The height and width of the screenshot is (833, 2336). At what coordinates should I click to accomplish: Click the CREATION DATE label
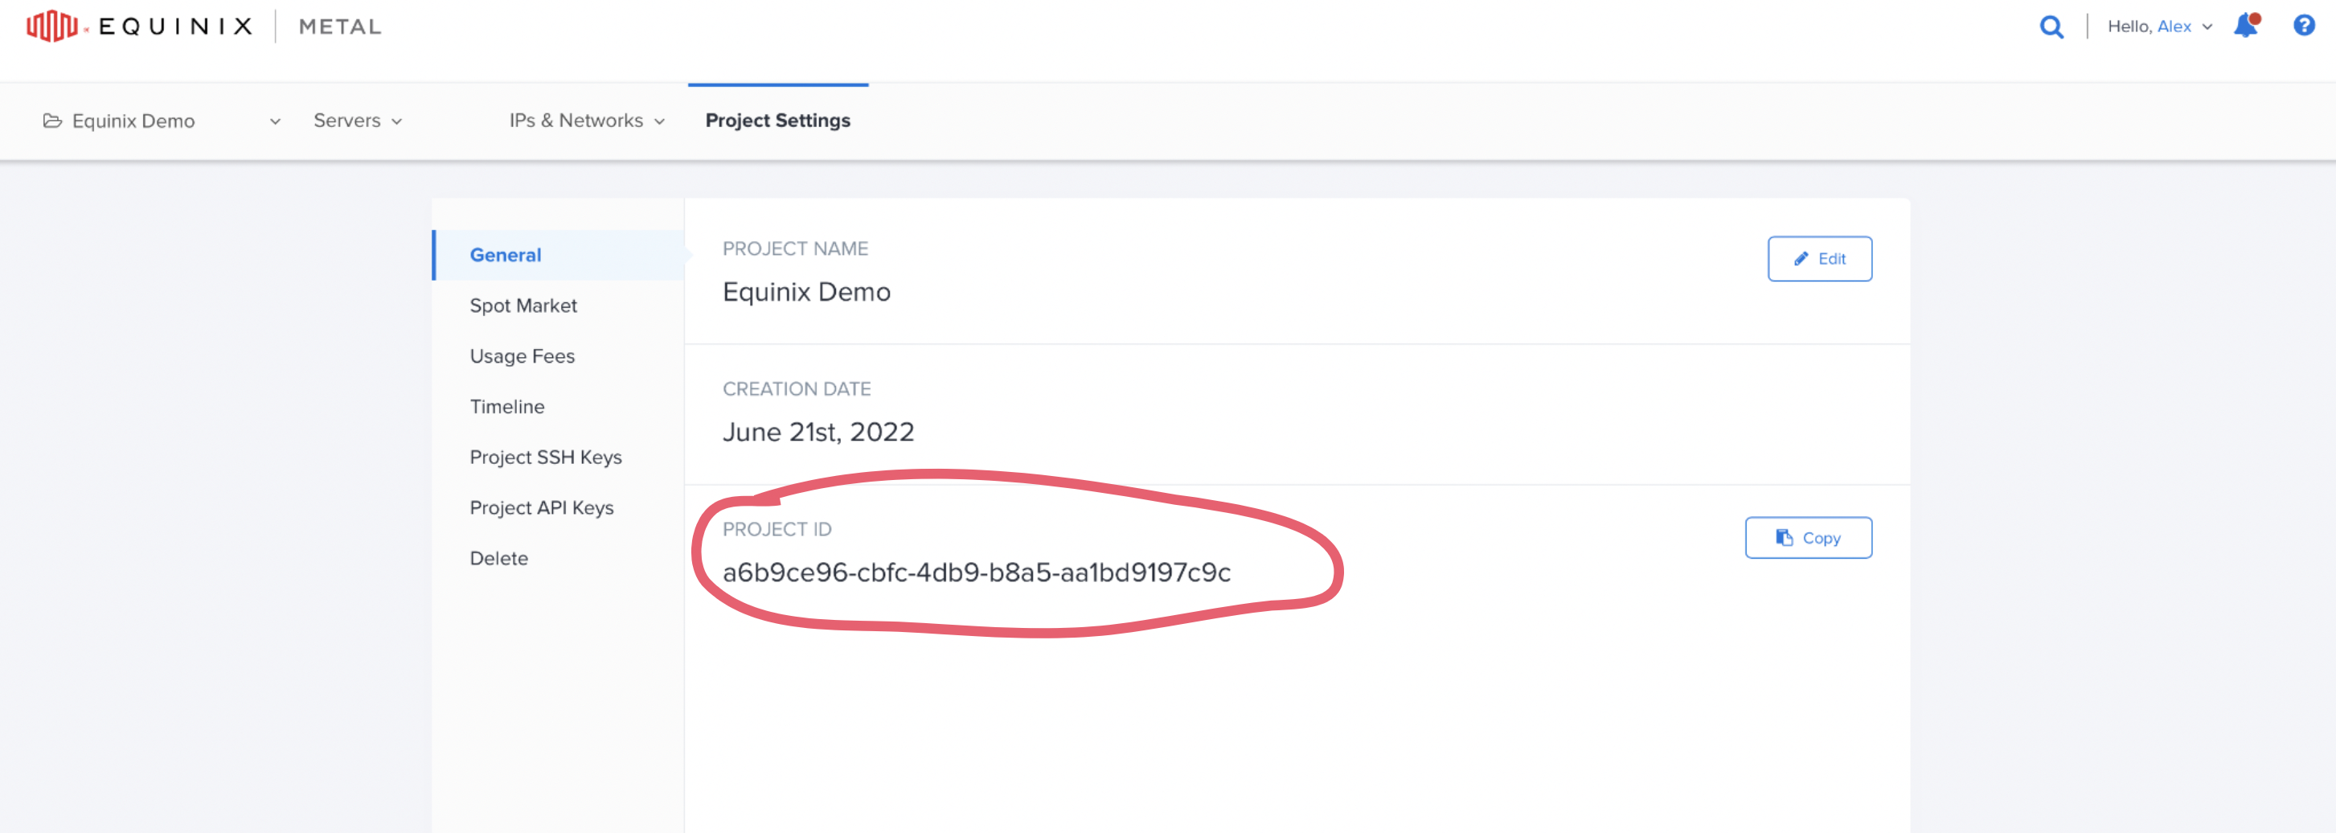[796, 389]
